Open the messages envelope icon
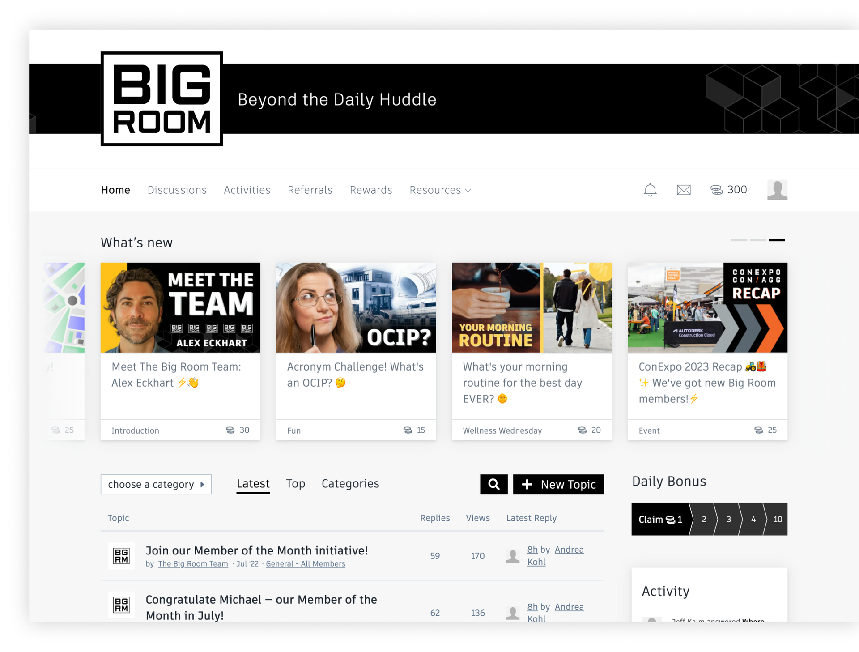The height and width of the screenshot is (652, 859). pos(684,190)
